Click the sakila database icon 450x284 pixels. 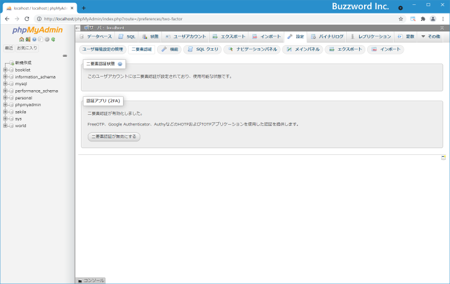pyautogui.click(x=12, y=112)
